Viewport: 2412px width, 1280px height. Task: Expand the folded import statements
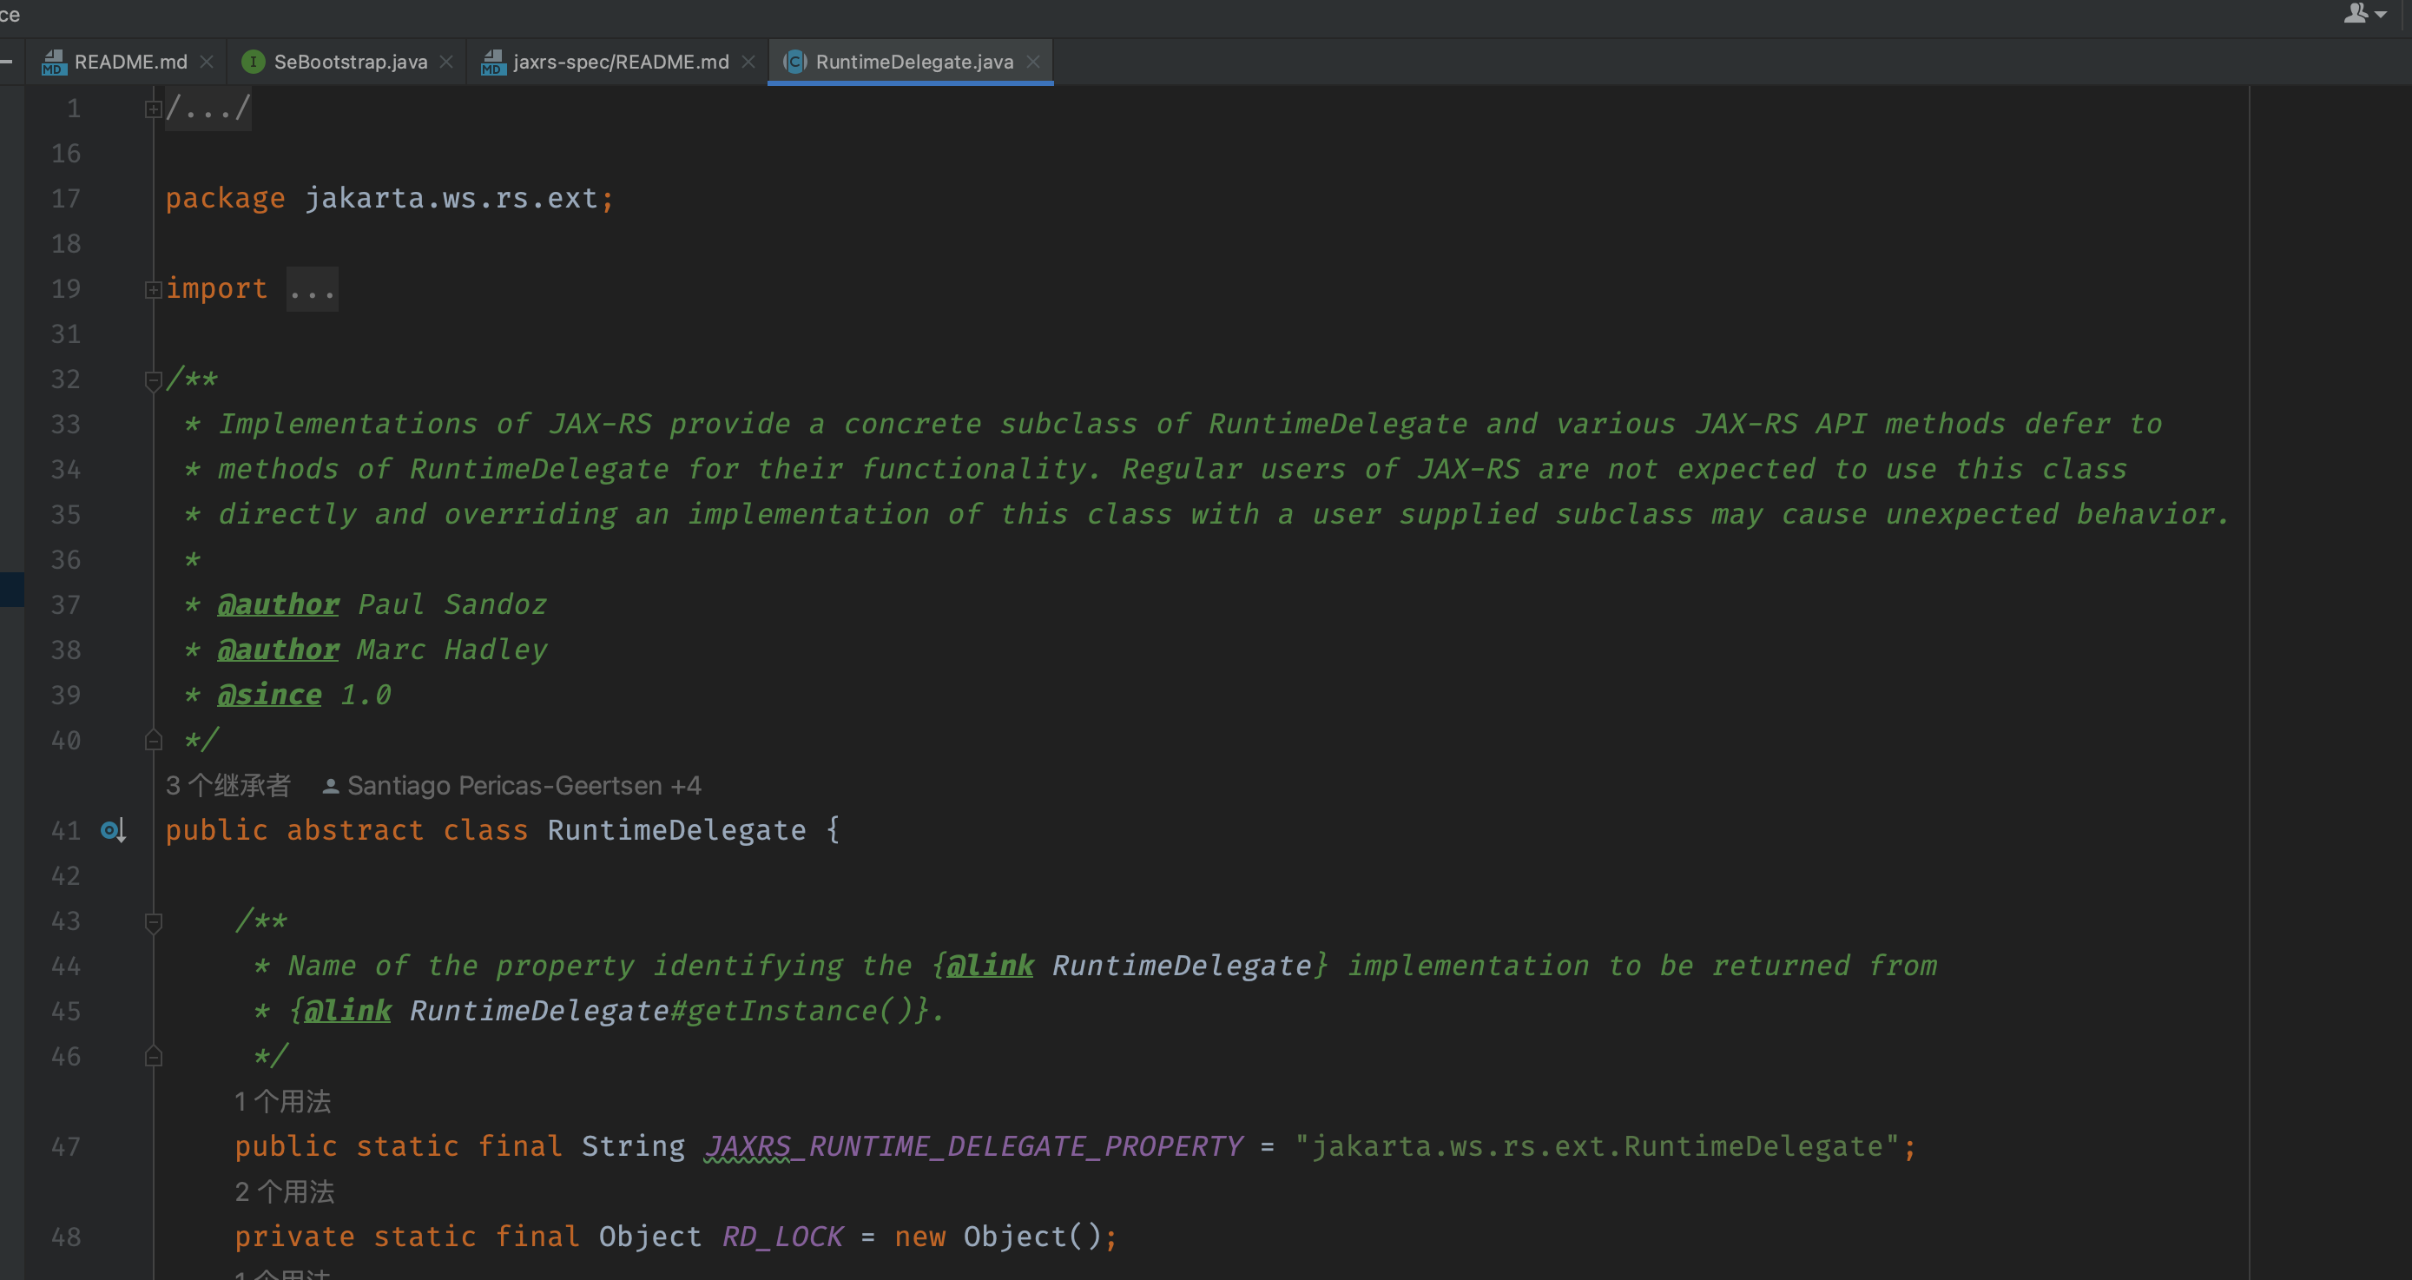[154, 290]
